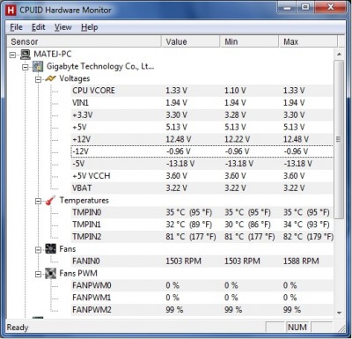Image resolution: width=352 pixels, height=339 pixels.
Task: Open the View menu
Action: click(63, 27)
